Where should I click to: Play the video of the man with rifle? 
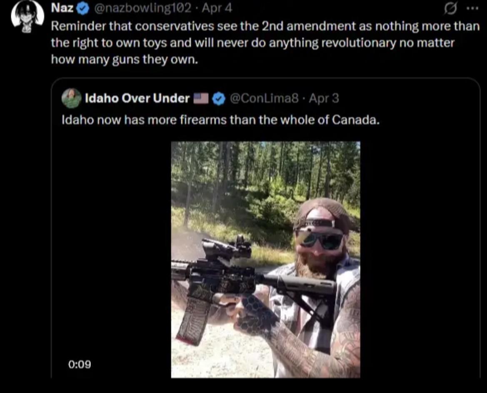265,259
